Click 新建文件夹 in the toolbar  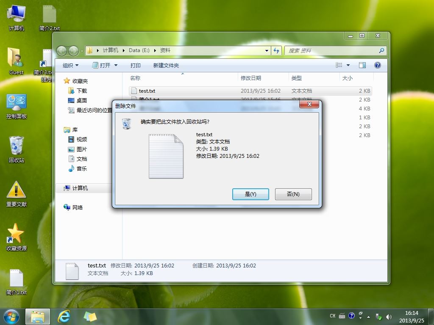click(x=166, y=66)
